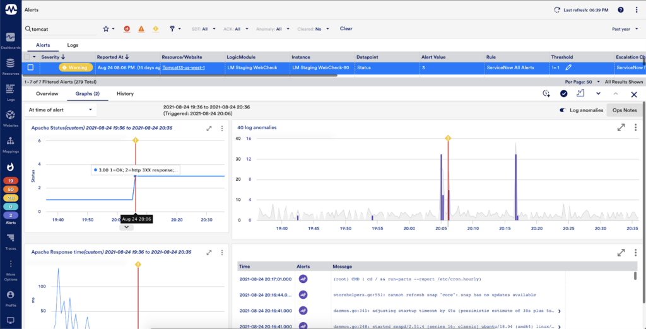Close the alert detail panel
Image resolution: width=646 pixels, height=329 pixels.
[x=634, y=95]
